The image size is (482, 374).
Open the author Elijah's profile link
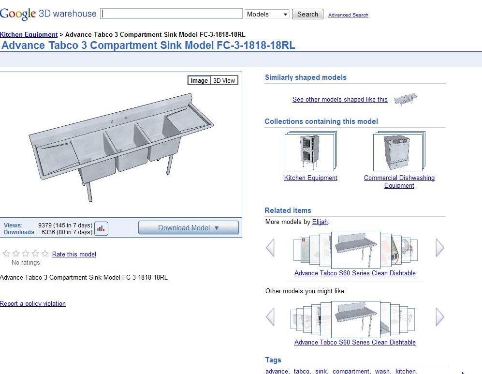320,222
